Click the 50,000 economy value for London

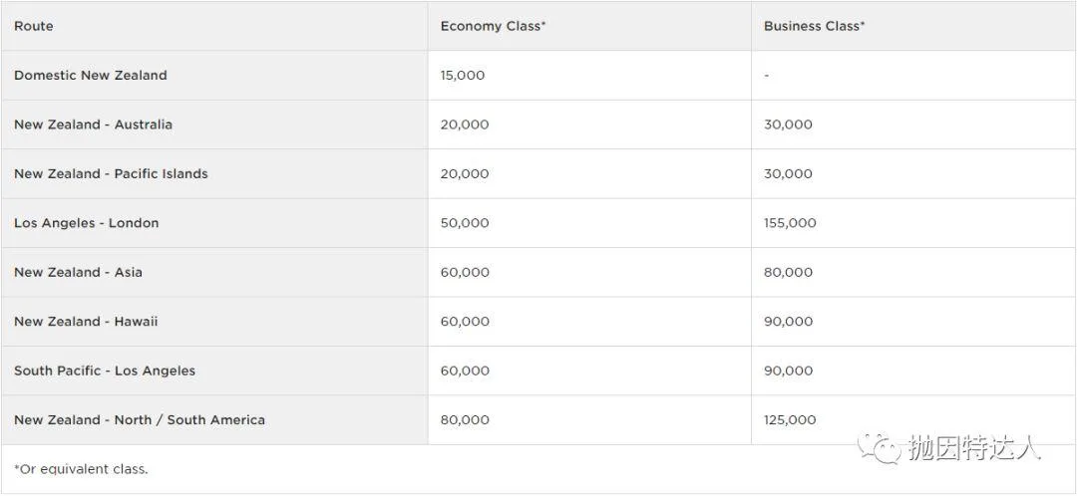pos(465,223)
